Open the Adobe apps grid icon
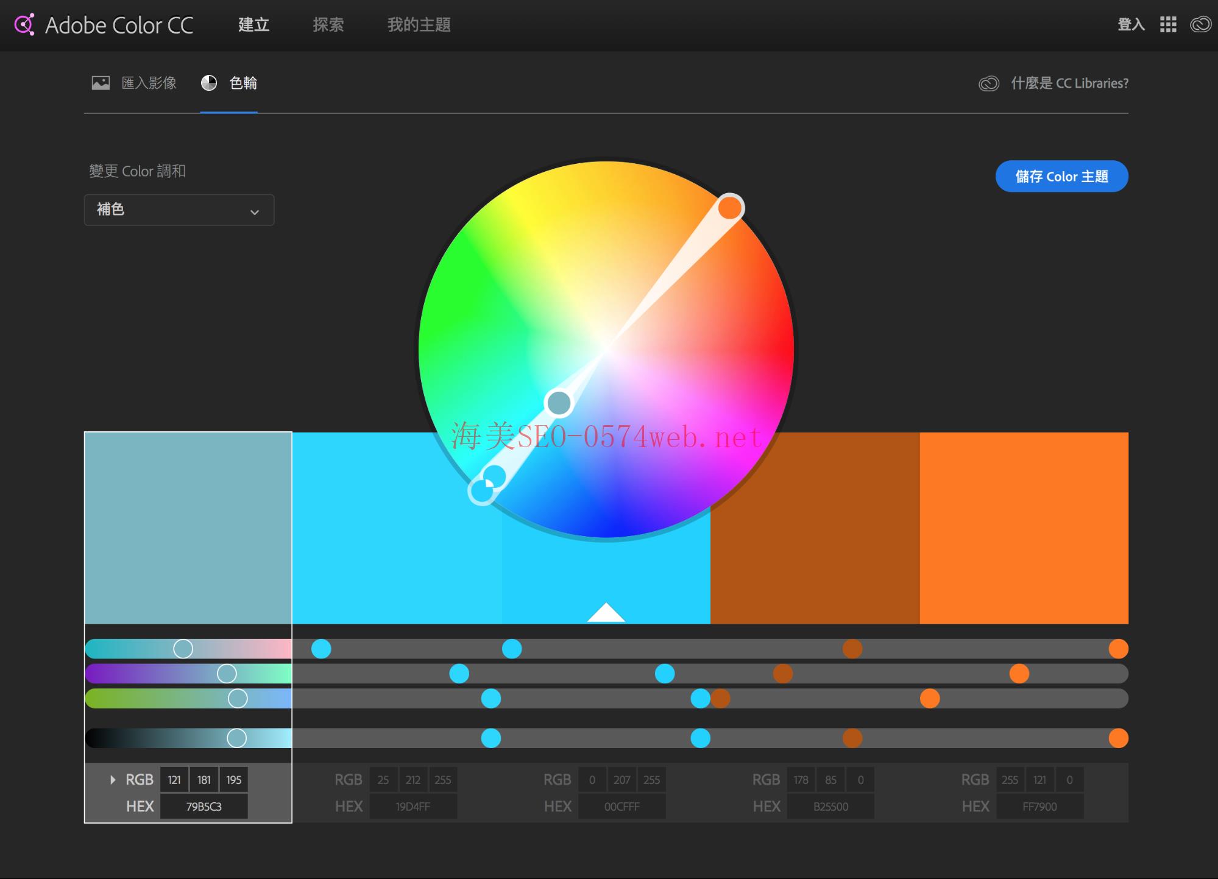The image size is (1218, 879). (1169, 25)
